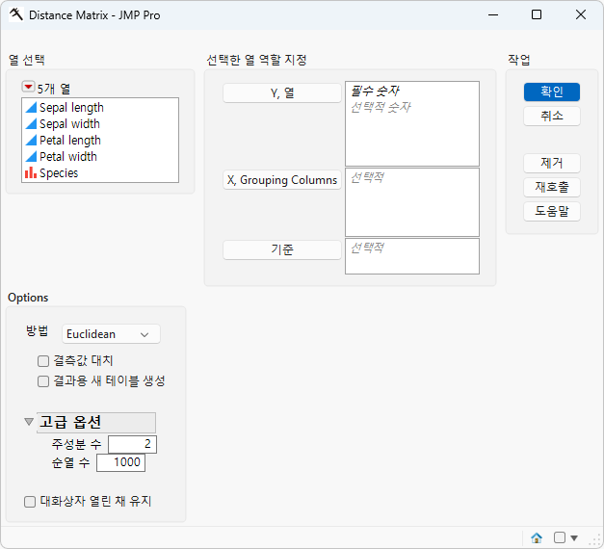
Task: Click the X Grouping Columns list box
Action: coord(412,202)
